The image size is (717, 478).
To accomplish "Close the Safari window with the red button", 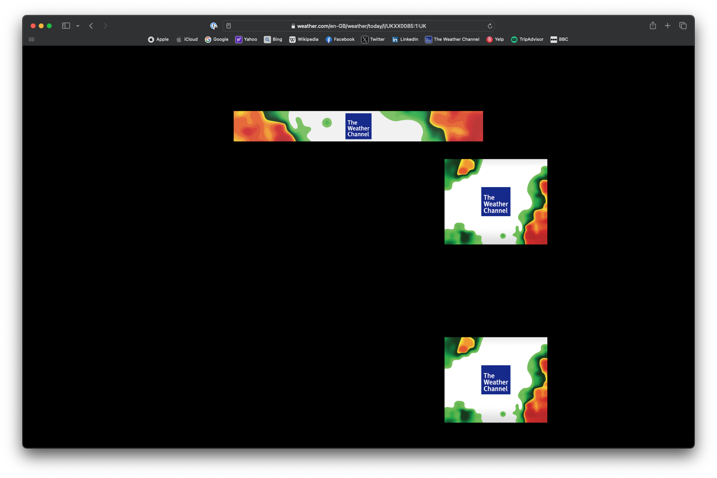I will coord(33,26).
